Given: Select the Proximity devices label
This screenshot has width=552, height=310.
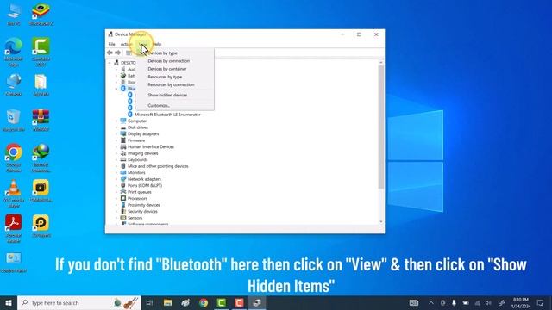Looking at the screenshot, I should point(144,205).
